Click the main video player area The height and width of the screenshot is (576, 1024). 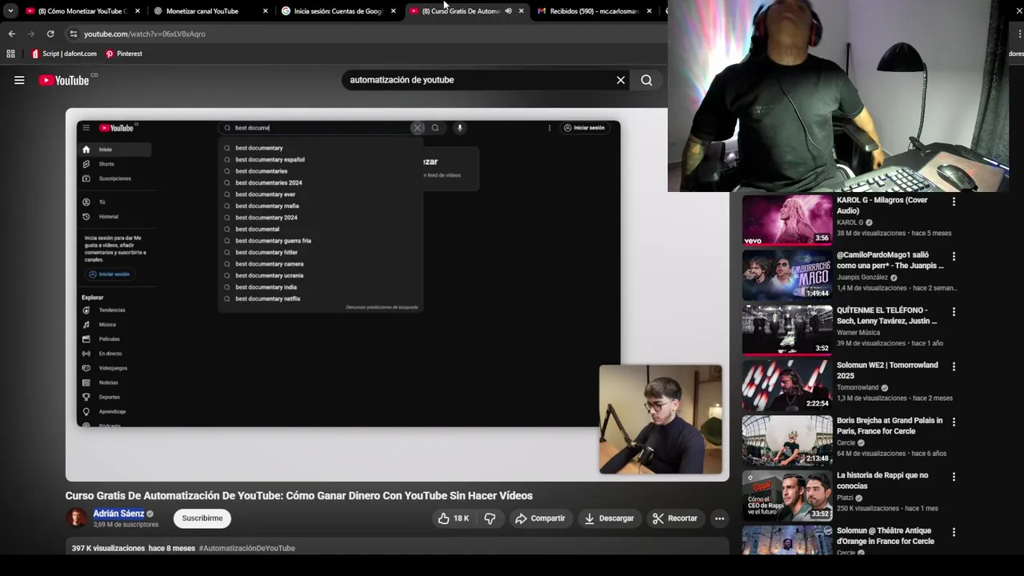point(397,294)
